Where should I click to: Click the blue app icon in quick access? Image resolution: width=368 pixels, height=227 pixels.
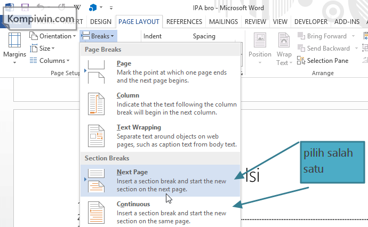coord(93,8)
